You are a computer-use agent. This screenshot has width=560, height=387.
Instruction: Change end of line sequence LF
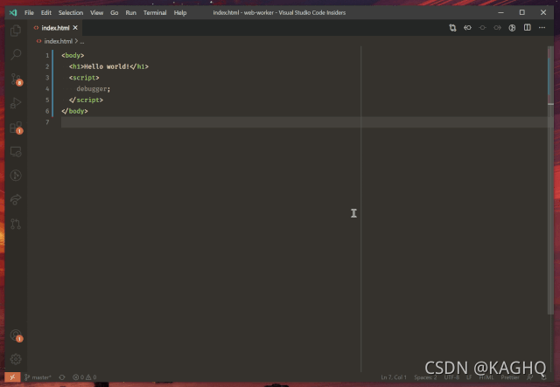click(x=469, y=377)
